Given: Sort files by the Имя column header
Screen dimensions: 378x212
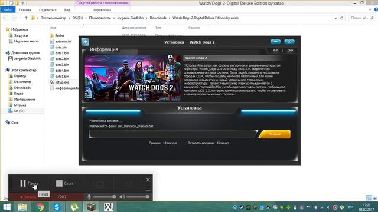Looking at the screenshot, I should pos(53,28).
